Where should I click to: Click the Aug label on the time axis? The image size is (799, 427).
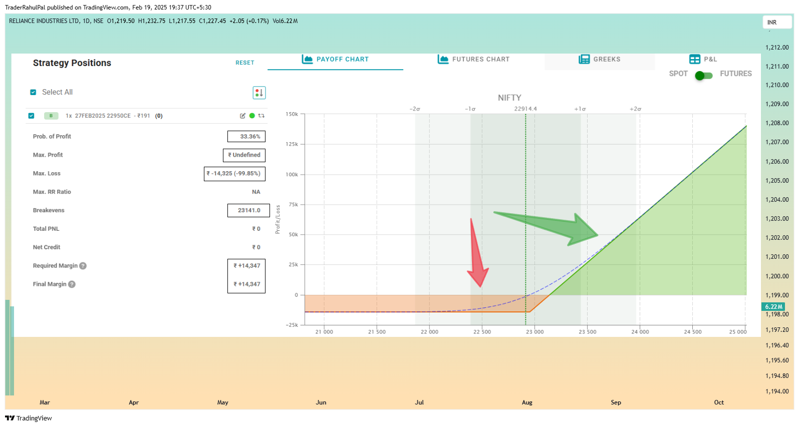[x=527, y=402]
